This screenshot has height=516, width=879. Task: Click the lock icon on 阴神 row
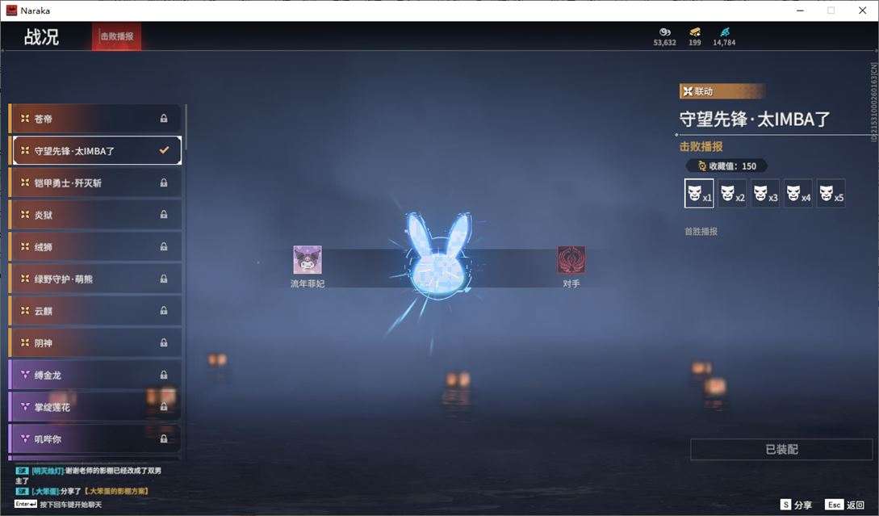(164, 342)
